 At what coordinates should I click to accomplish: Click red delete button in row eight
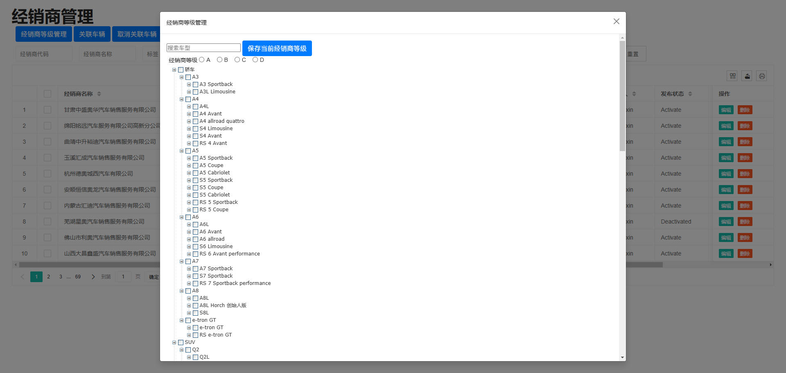pos(745,222)
